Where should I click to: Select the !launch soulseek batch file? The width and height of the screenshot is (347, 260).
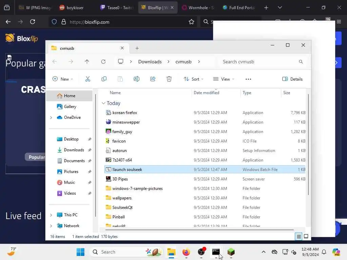click(205, 169)
